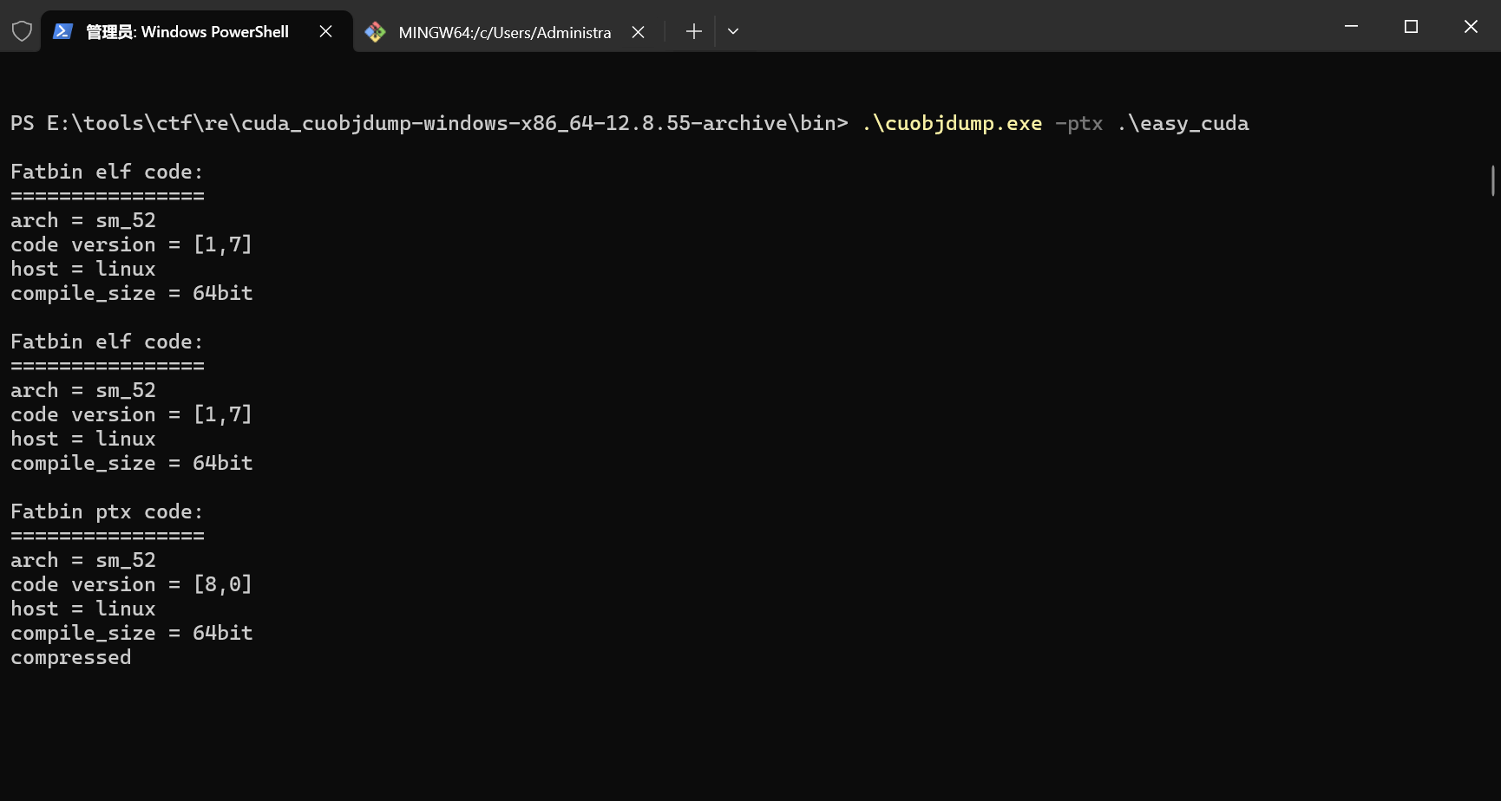Open the new tab dropdown chevron
The image size is (1501, 801).
pos(732,31)
